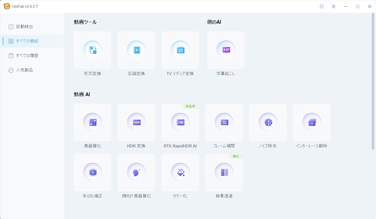
Task: Open the 背景透過 background removal tool
Action: coord(224,173)
